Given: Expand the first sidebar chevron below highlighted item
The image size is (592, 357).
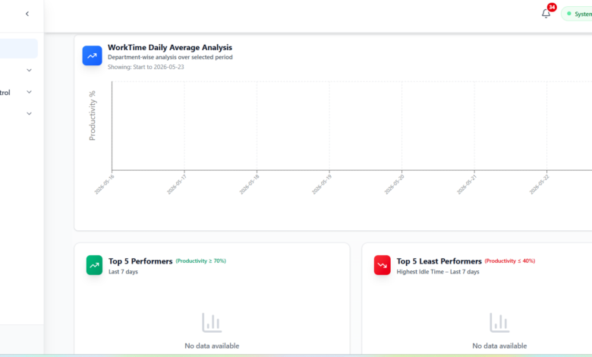Looking at the screenshot, I should [29, 71].
